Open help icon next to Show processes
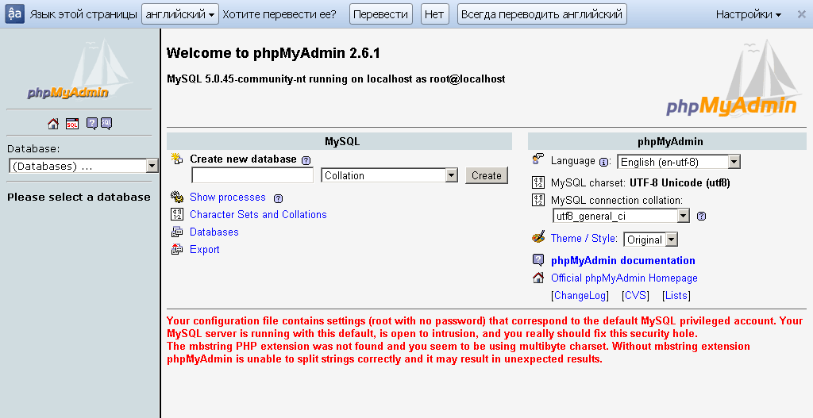Viewport: 813px width, 418px height. coord(278,197)
